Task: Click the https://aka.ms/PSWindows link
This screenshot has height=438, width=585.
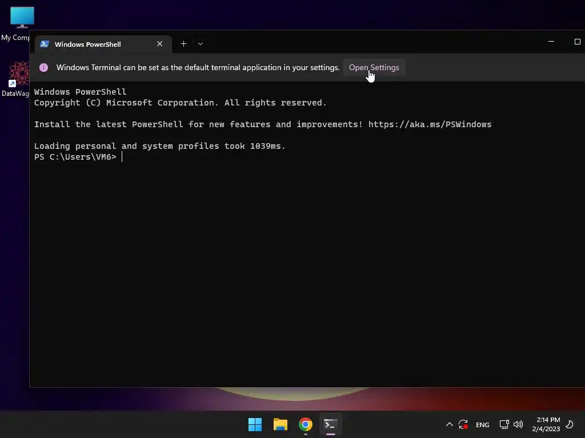Action: [x=430, y=124]
